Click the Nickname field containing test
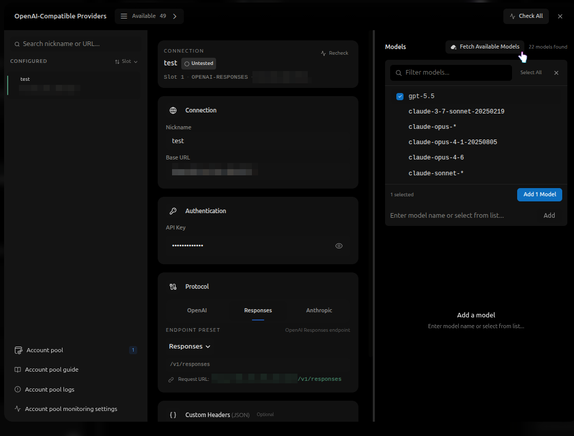 click(x=258, y=141)
